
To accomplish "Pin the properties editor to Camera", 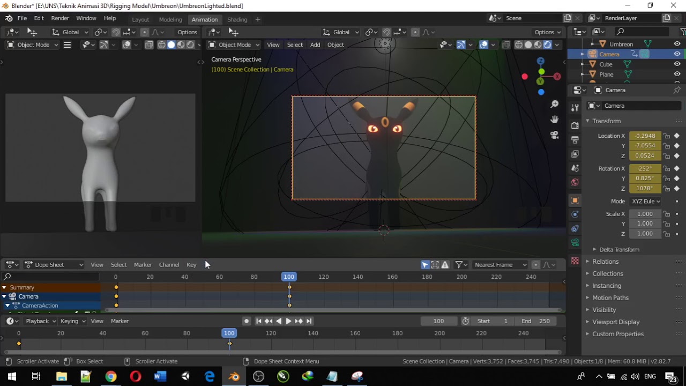I will [x=677, y=90].
